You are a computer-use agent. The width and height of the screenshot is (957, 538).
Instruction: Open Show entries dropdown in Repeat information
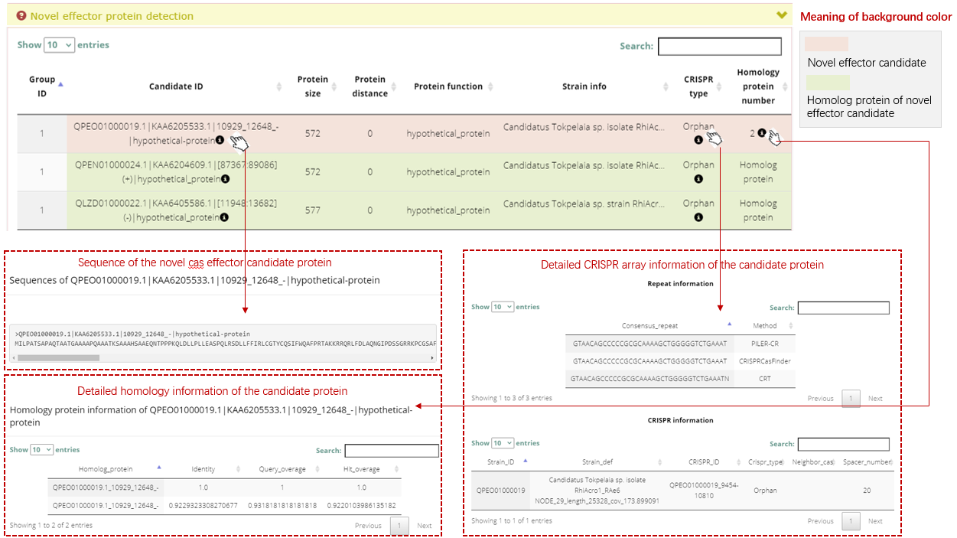502,307
